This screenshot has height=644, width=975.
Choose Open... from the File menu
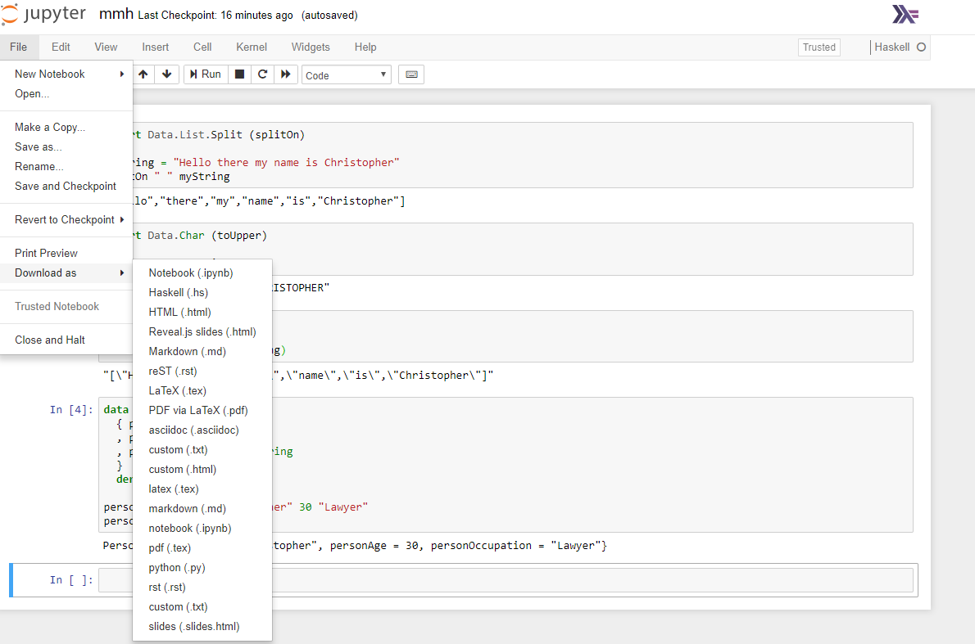[x=66, y=94]
